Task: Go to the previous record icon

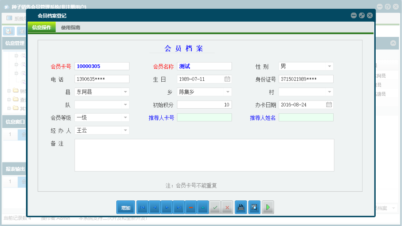Action: pos(154,207)
